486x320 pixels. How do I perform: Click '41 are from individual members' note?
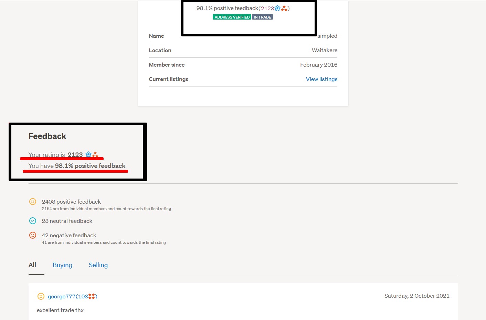[x=104, y=242]
